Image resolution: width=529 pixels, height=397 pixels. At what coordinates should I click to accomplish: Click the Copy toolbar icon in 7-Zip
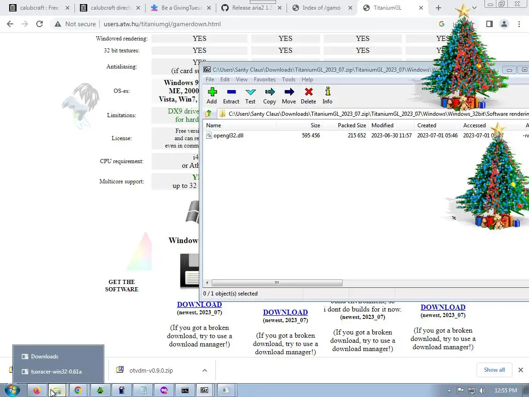[270, 96]
